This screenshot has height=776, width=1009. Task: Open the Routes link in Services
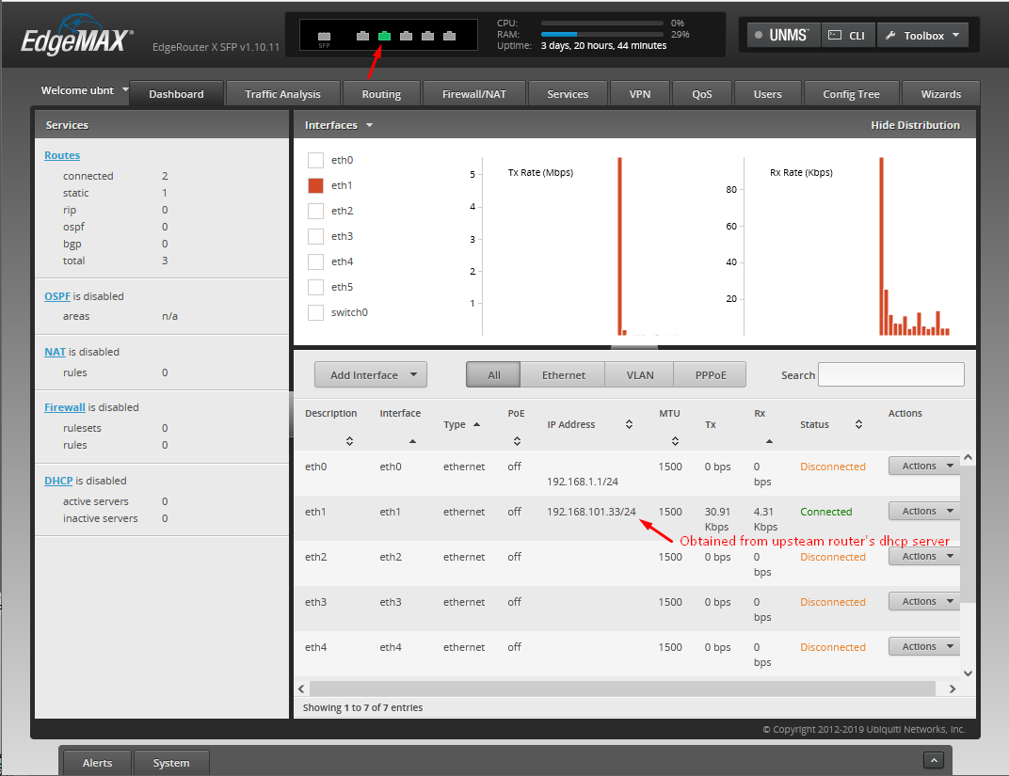(x=62, y=155)
